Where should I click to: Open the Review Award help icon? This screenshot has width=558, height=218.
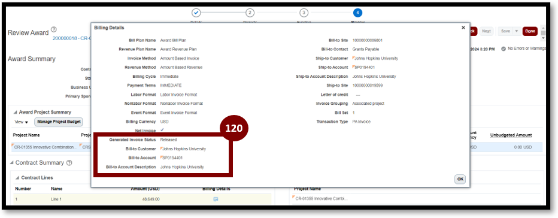(54, 29)
